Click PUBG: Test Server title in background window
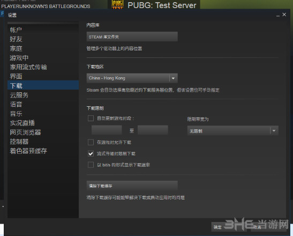The width and height of the screenshot is (293, 236). pos(162,5)
